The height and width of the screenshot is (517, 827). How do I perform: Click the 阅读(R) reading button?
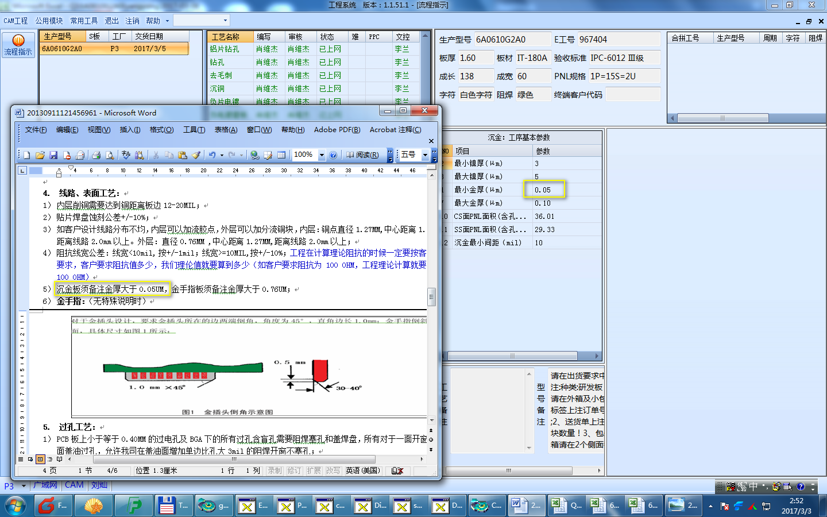point(362,155)
